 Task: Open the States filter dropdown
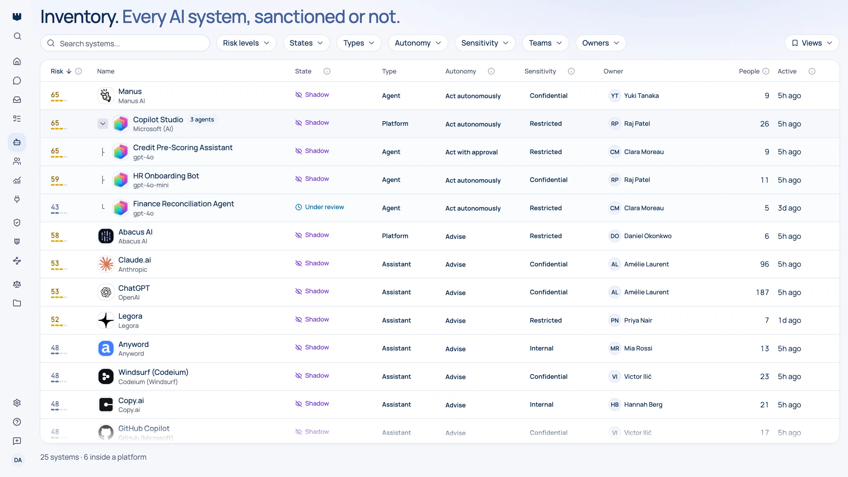tap(306, 43)
